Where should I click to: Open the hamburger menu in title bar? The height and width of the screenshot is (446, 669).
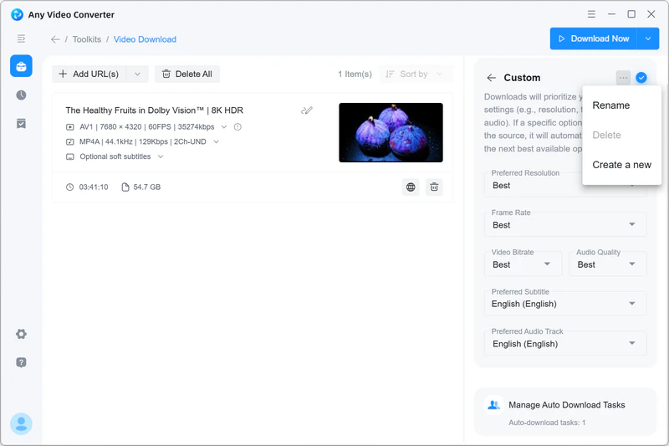(591, 14)
